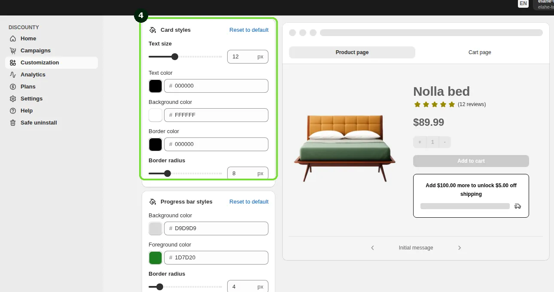Screen dimensions: 554x292
Task: Click the $89.99 price
Action: tap(429, 122)
